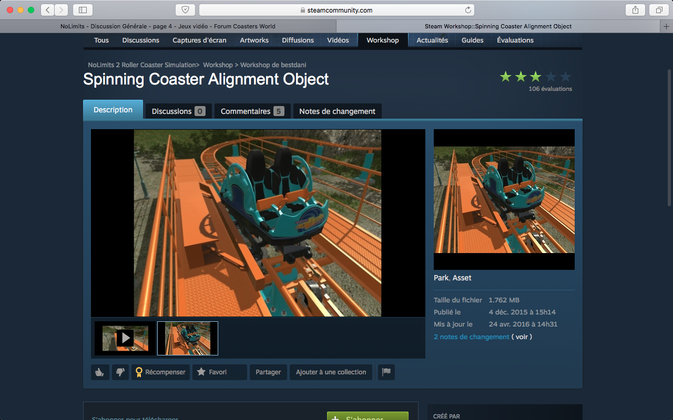Viewport: 673px width, 420px height.
Task: Open the Guides section
Action: 473,40
